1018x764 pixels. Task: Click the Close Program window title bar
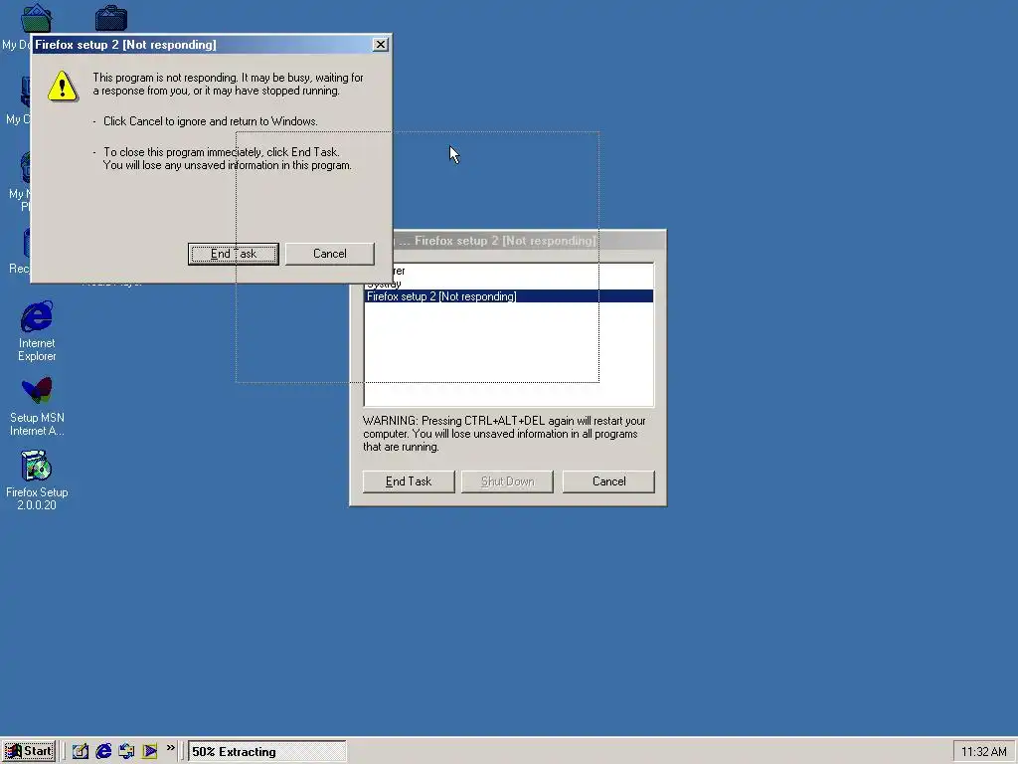(529, 241)
